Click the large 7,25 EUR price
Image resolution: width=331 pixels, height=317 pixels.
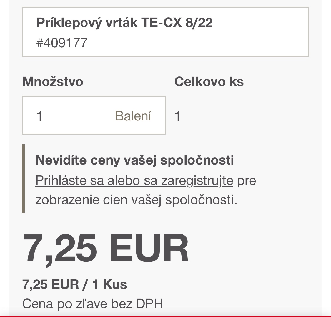105,249
